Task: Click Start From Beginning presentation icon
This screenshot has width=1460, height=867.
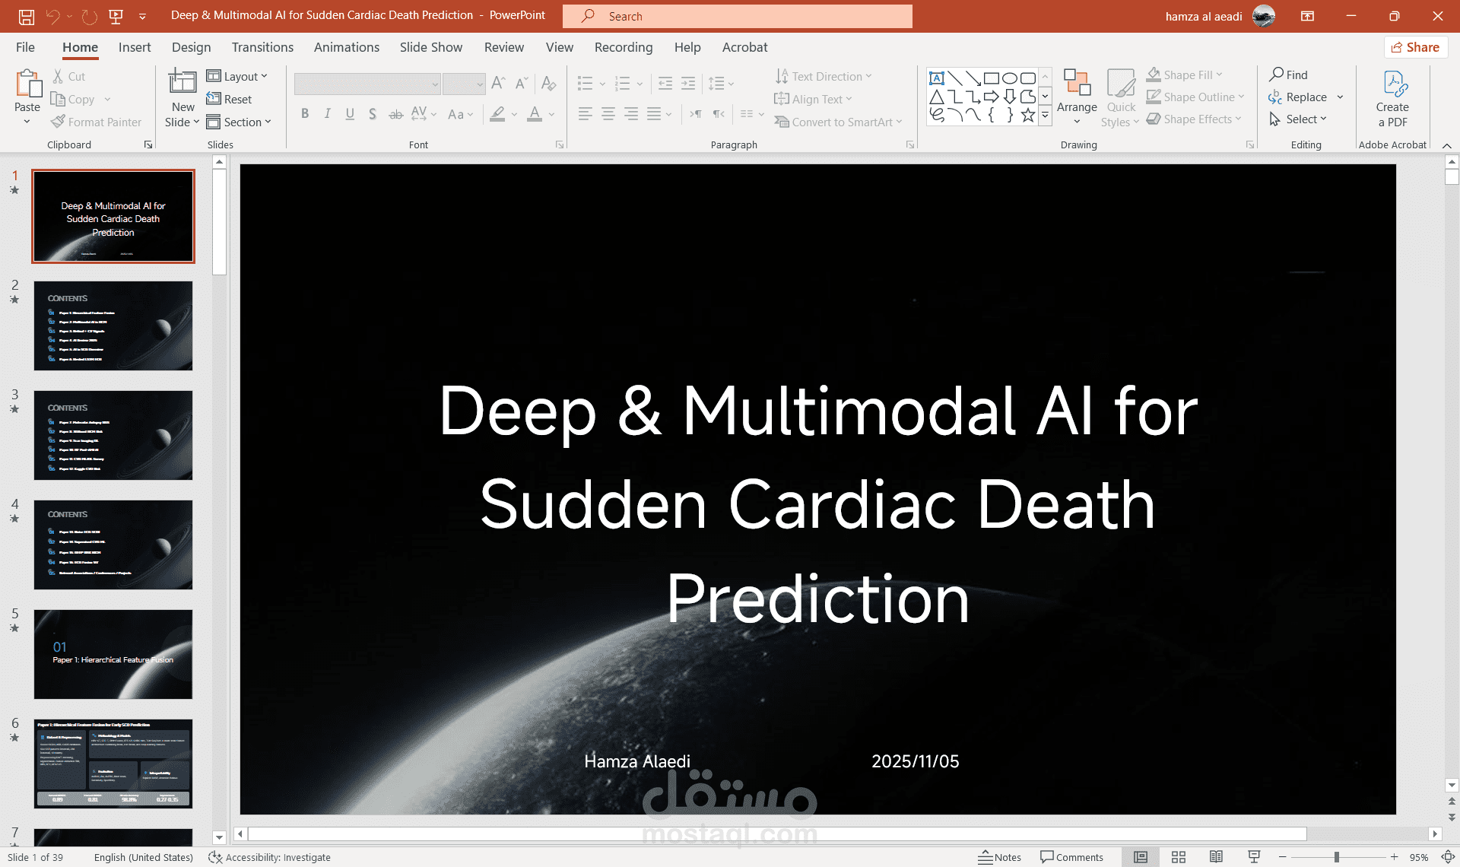Action: tap(116, 16)
